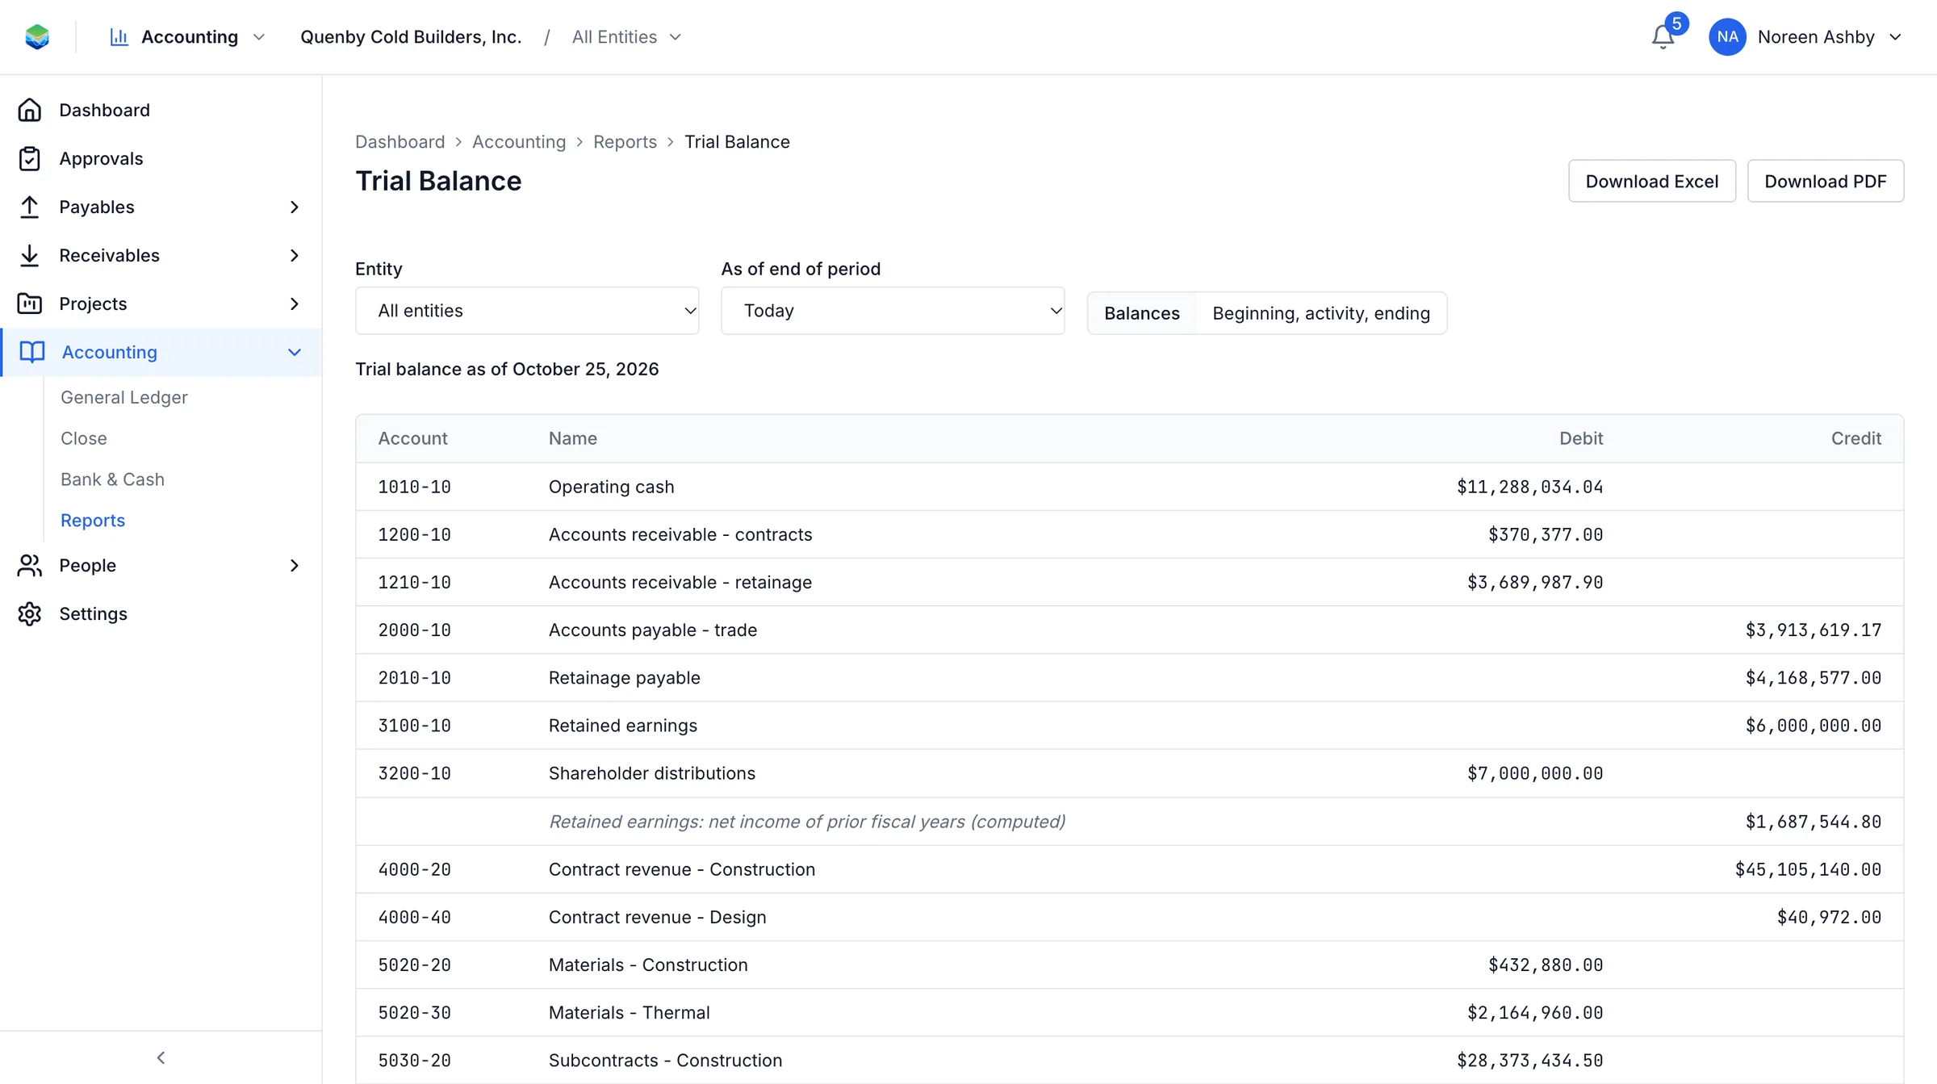Open the Entity dropdown
This screenshot has height=1084, width=1937.
pos(527,311)
